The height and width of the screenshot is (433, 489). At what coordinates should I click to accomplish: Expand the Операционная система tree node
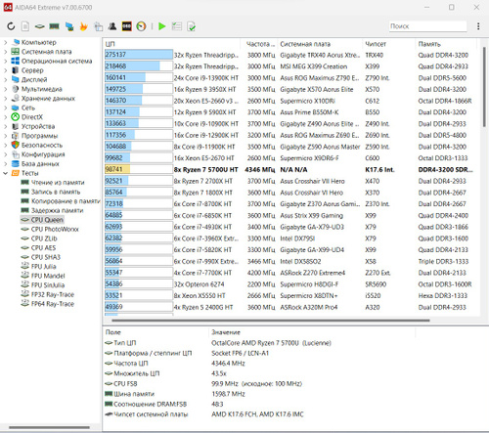pos(5,61)
